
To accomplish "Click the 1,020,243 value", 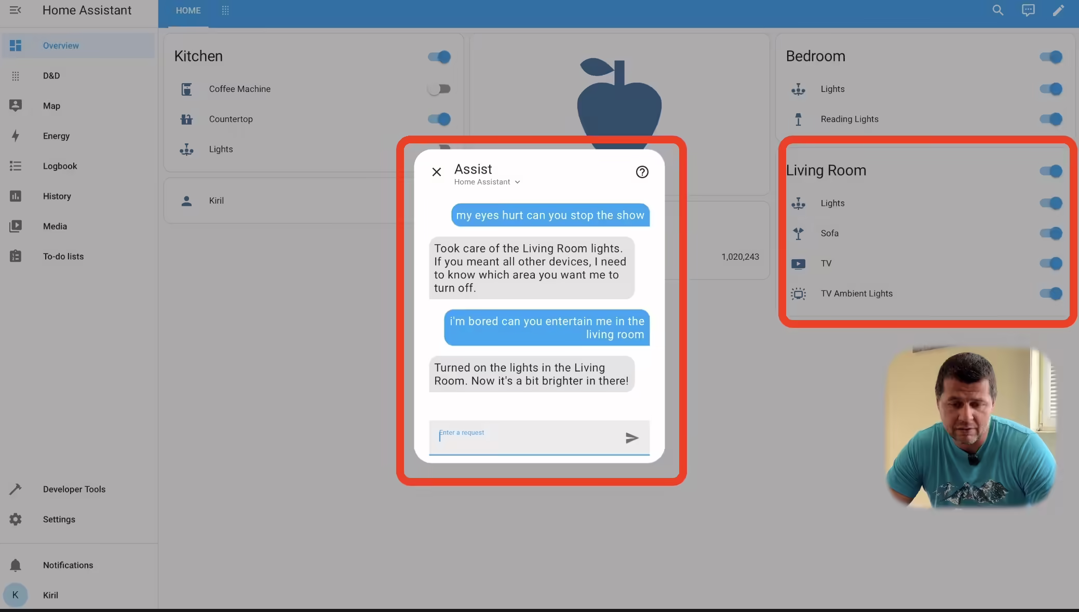I will [740, 257].
